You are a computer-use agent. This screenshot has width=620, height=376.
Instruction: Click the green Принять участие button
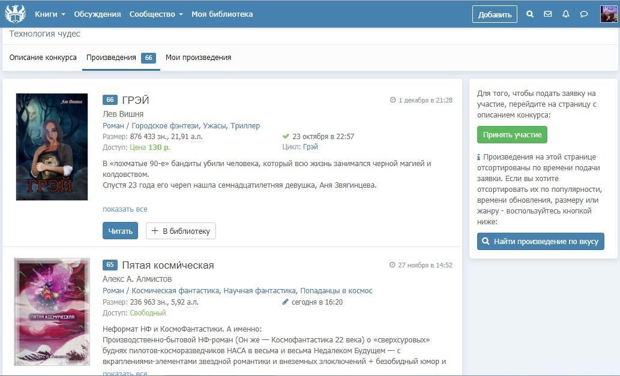tap(512, 135)
